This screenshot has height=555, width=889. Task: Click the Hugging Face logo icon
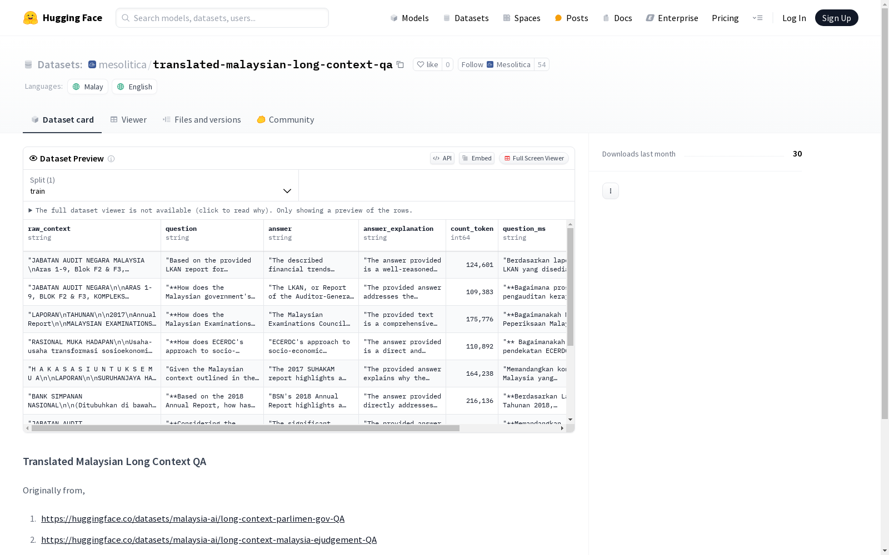coord(31,18)
